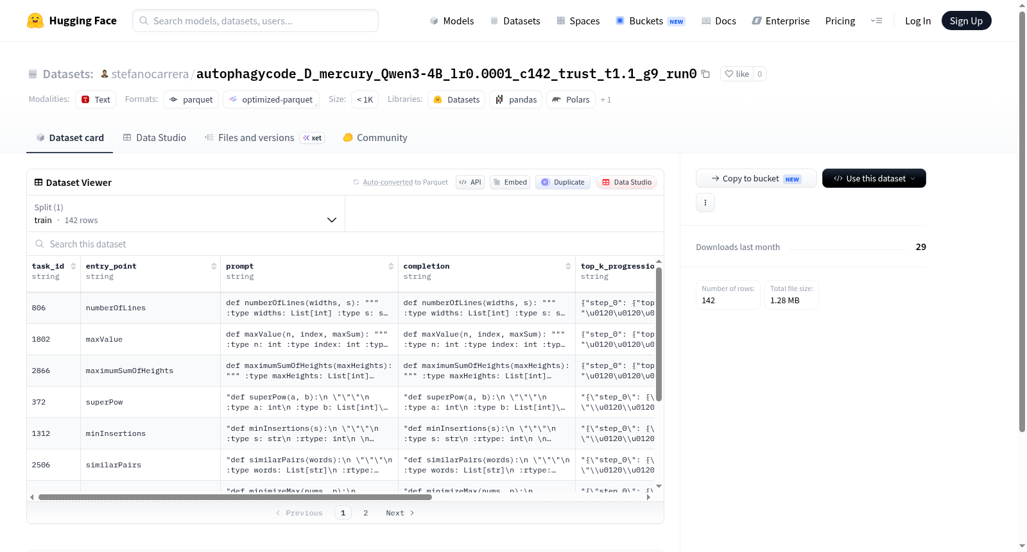Open Models in the top navigation
This screenshot has height=552, width=1027.
(452, 21)
